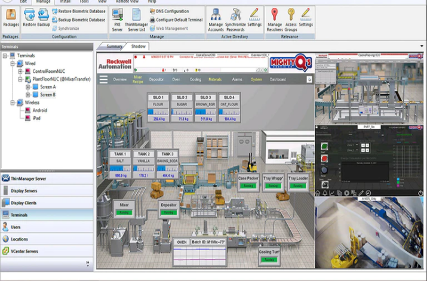Select the Android terminal
Screen dimensions: 427x281
click(40, 110)
